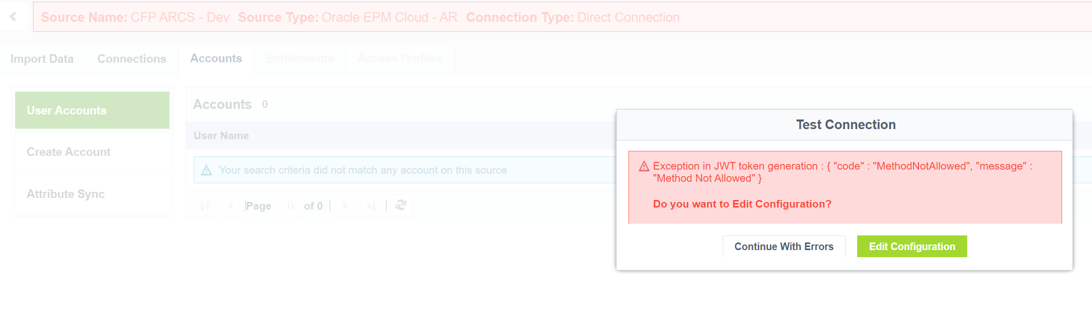
Task: Go to last page of accounts
Action: (371, 206)
